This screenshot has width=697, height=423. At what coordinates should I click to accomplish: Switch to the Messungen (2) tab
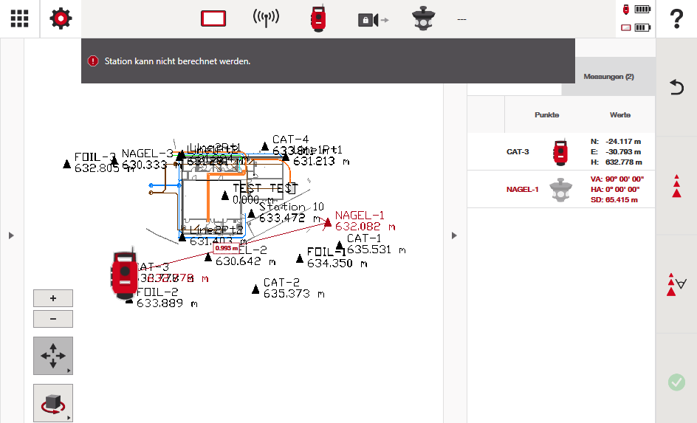tap(608, 77)
